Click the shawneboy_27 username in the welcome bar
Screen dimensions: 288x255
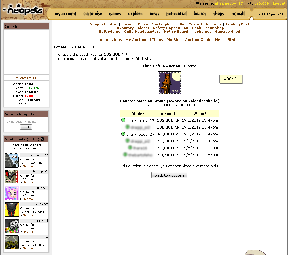click(229, 3)
